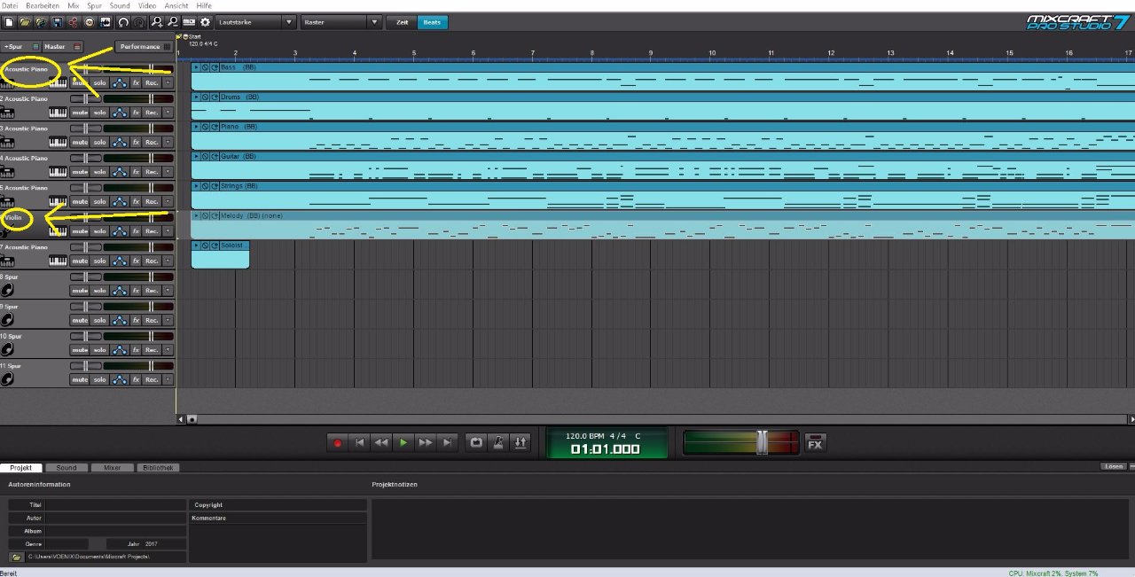1135x577 pixels.
Task: Open dropdown arrow next to Rec. on track 4
Action: click(x=168, y=172)
